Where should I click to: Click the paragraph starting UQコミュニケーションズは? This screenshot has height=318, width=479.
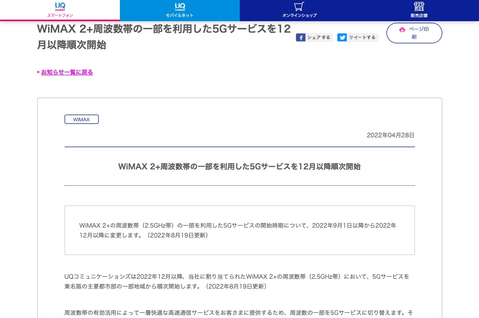pos(237,281)
